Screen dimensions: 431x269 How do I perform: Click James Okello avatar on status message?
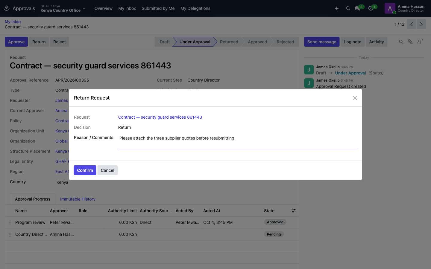pyautogui.click(x=309, y=70)
